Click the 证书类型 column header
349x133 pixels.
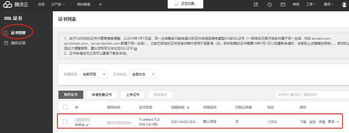pyautogui.click(x=146, y=107)
